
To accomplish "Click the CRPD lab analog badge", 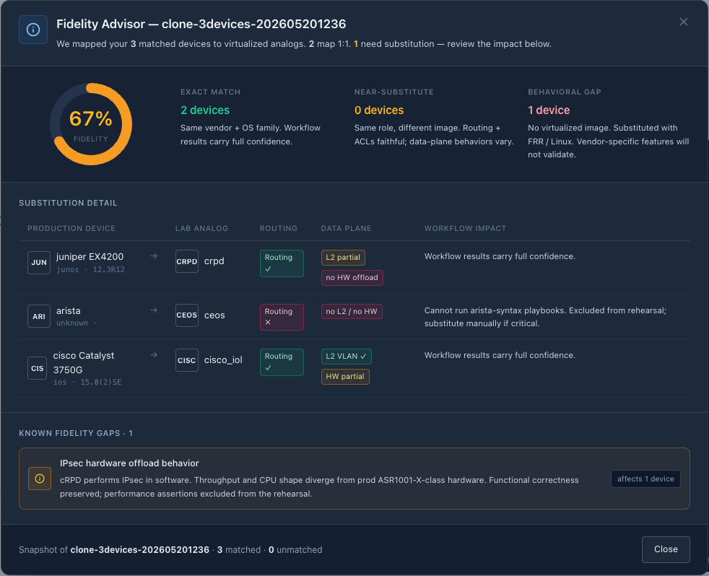I will 187,261.
